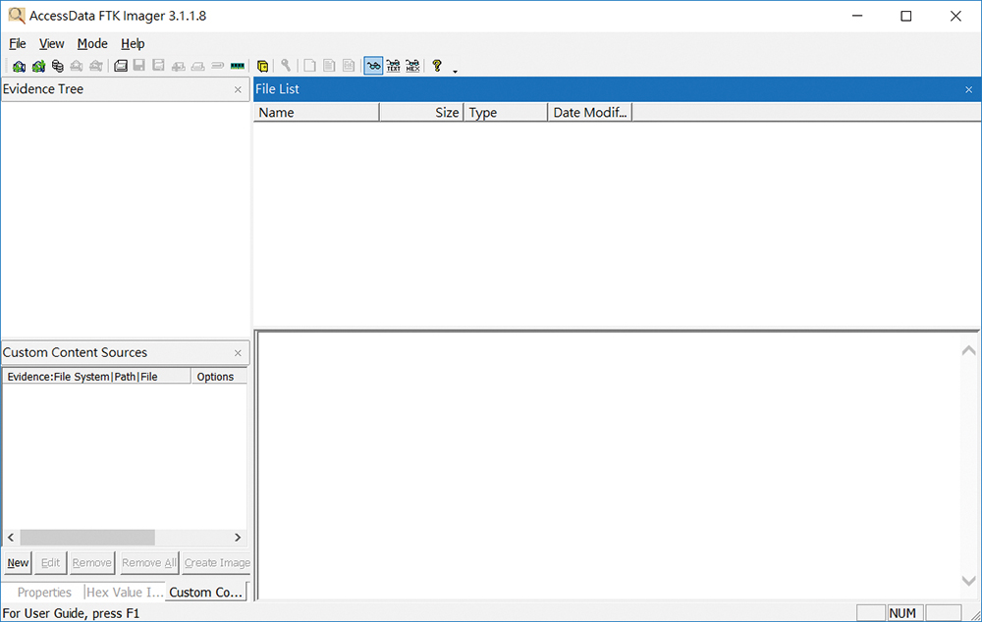Click the Verify Drive/Image toolbar icon
This screenshot has height=622, width=982.
[x=217, y=66]
